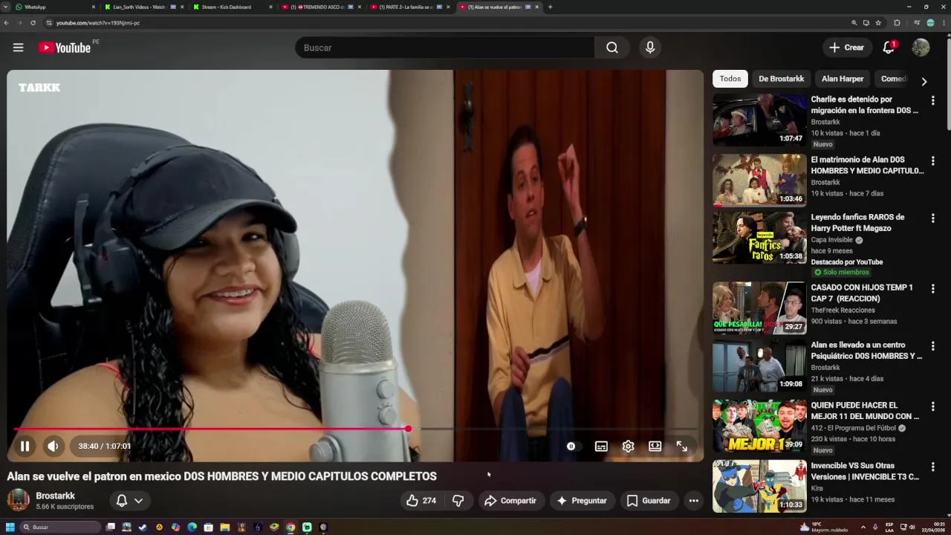Open the notifications bell in the header

(x=889, y=48)
